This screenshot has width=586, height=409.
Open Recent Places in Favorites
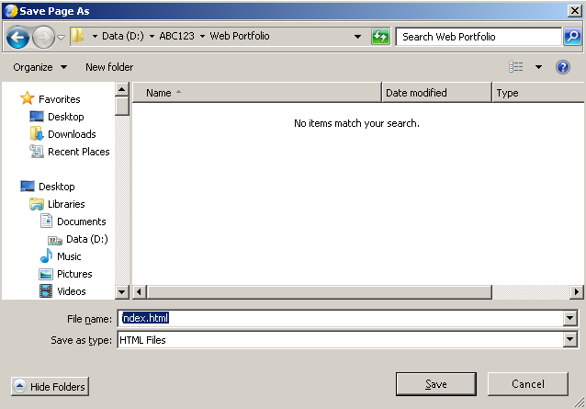(78, 152)
